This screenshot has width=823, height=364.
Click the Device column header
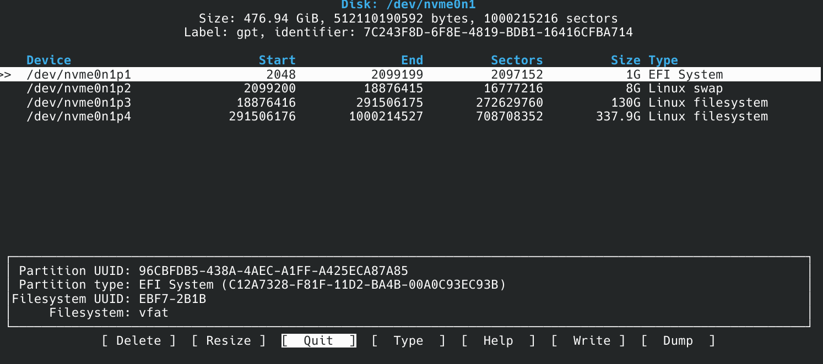(48, 60)
